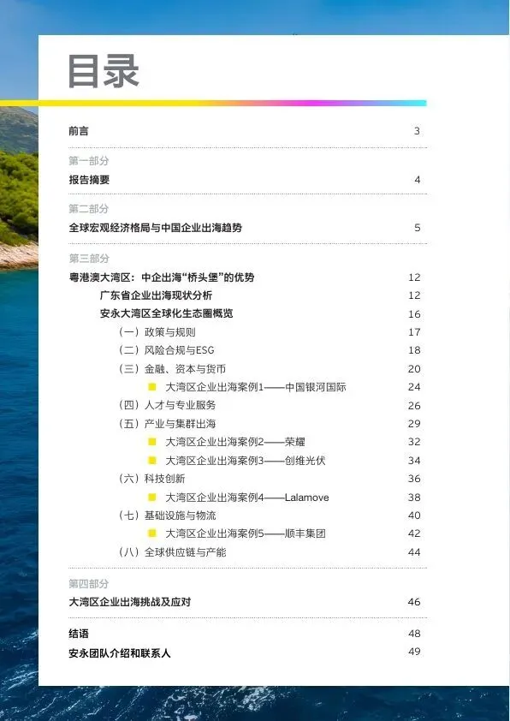Open 全球宏观经济格局与中国企业出海趋势 entry
Image resolution: width=510 pixels, height=721 pixels.
point(155,228)
